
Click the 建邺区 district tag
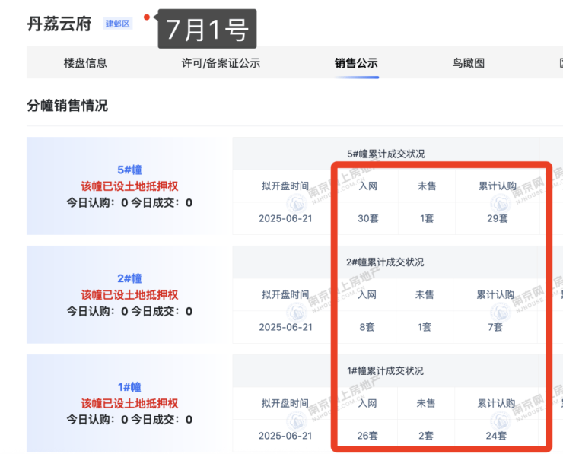point(118,24)
